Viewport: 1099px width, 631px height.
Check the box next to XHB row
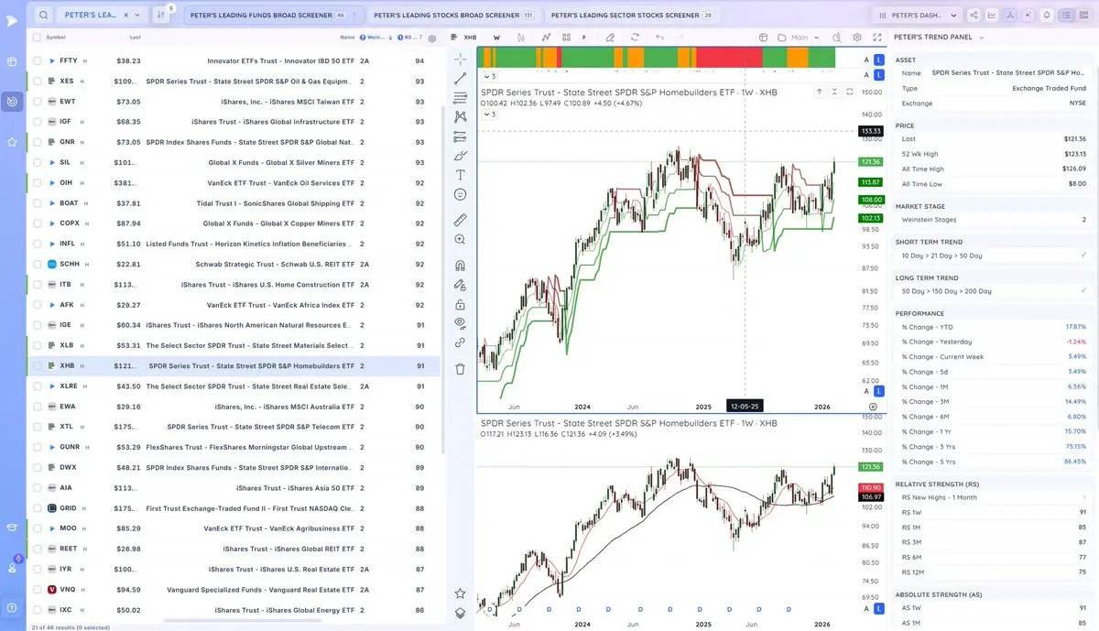[38, 365]
